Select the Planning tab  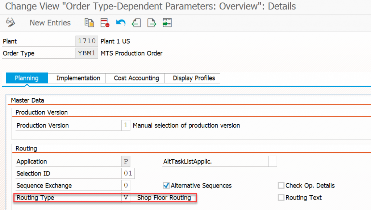[27, 78]
